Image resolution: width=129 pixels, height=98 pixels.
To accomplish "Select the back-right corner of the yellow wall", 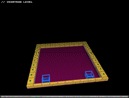I will (x=85, y=43).
